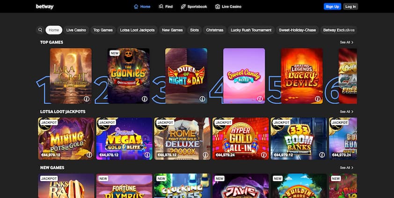Select the Slots category chip
The height and width of the screenshot is (198, 394).
[x=194, y=30]
